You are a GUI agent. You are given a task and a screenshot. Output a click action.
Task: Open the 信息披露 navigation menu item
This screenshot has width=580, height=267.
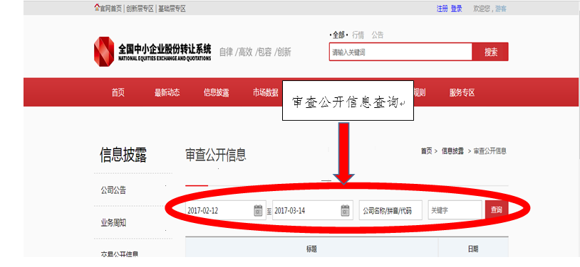tap(216, 93)
